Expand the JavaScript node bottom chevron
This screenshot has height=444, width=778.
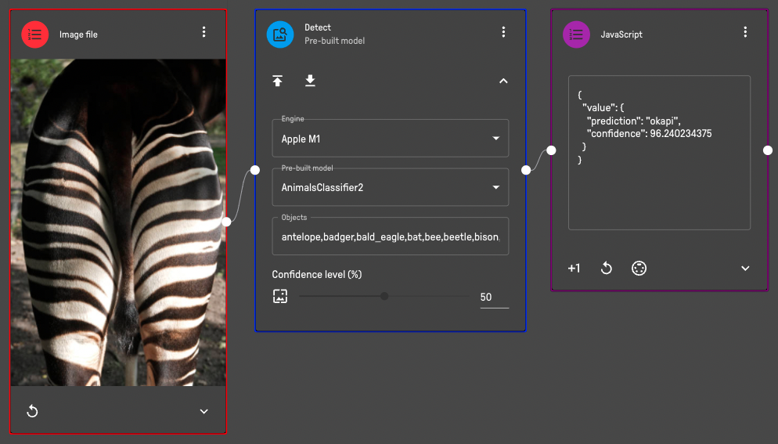pos(745,269)
